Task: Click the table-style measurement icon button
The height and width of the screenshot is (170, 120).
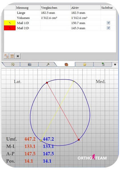Action: 12,56
